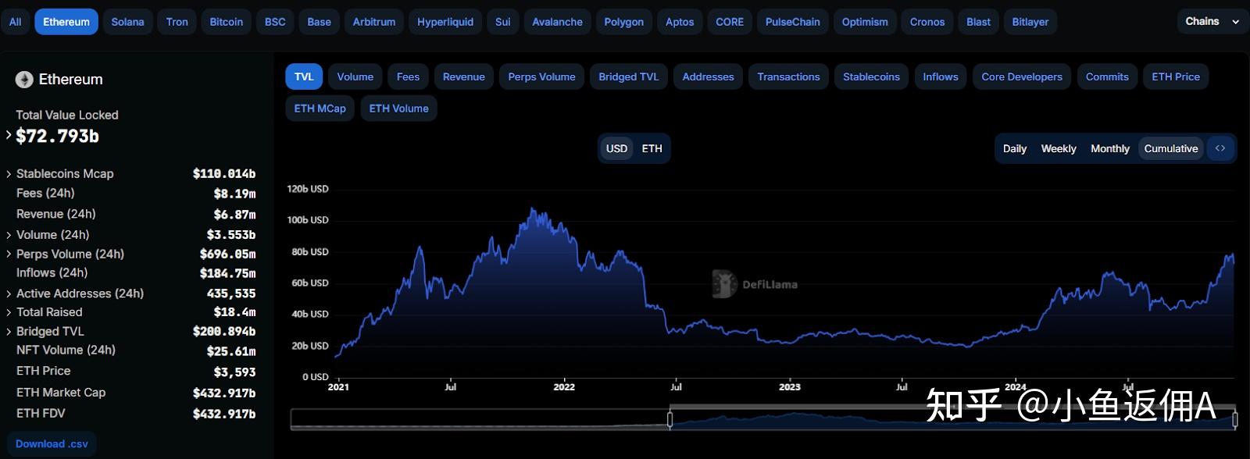
Task: Open the Chains dropdown
Action: click(x=1212, y=22)
